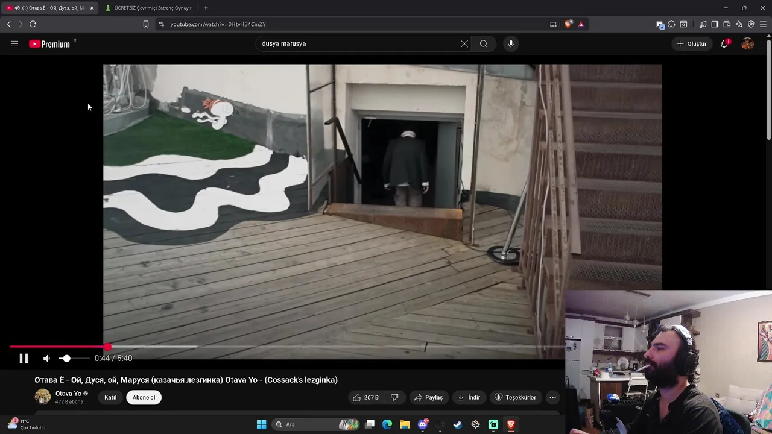Switch to the ÜCRETSİZ Çevrimiçi Satranç tab
Image resolution: width=772 pixels, height=434 pixels.
pos(148,8)
